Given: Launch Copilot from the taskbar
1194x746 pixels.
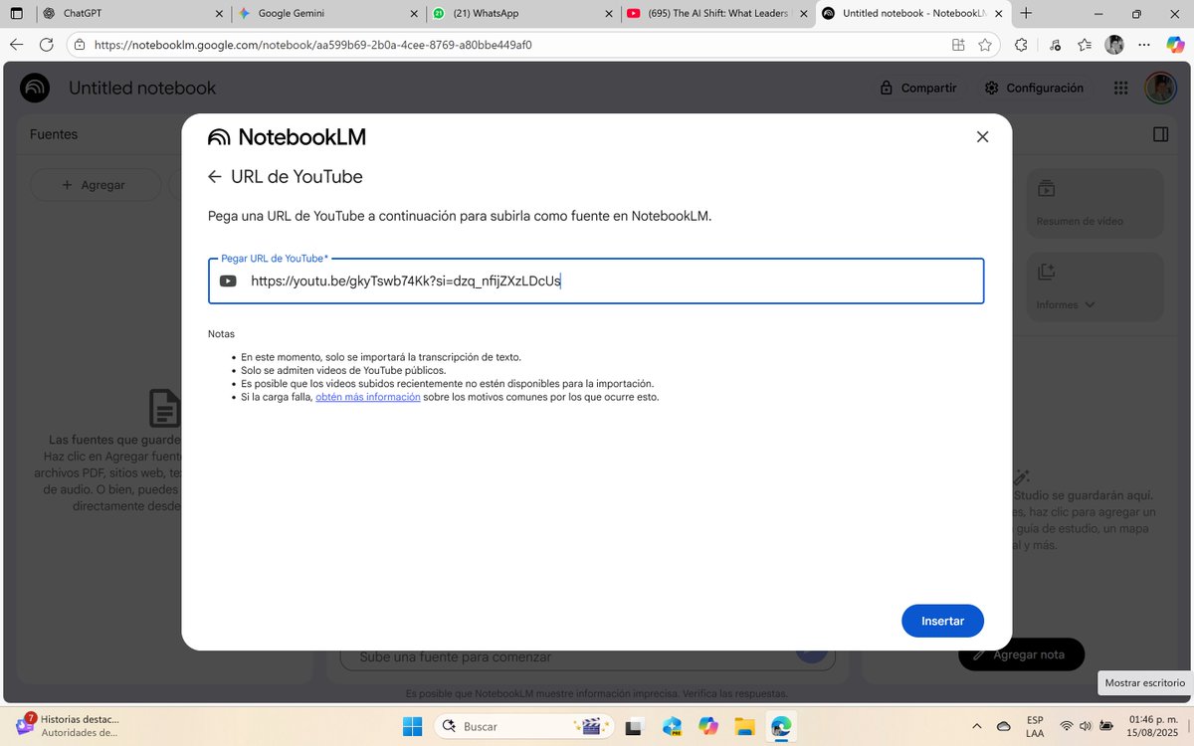Looking at the screenshot, I should [708, 726].
